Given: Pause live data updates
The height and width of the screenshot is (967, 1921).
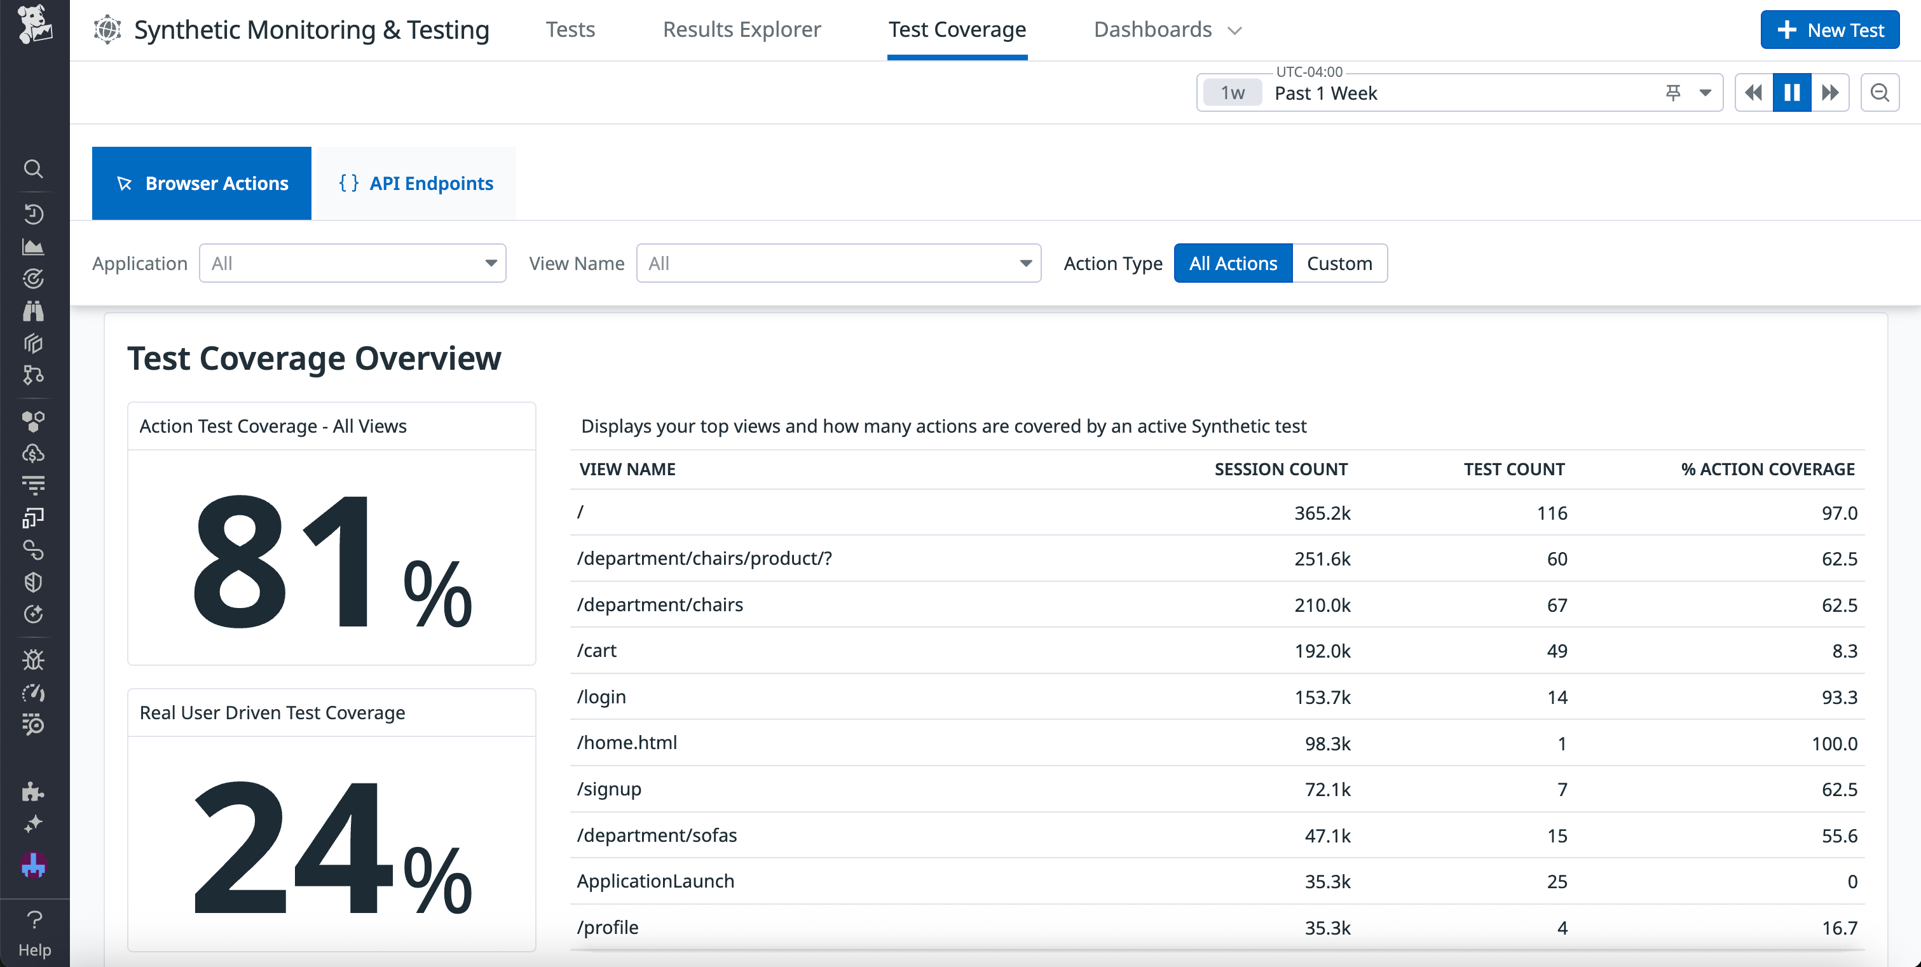Looking at the screenshot, I should pos(1792,91).
